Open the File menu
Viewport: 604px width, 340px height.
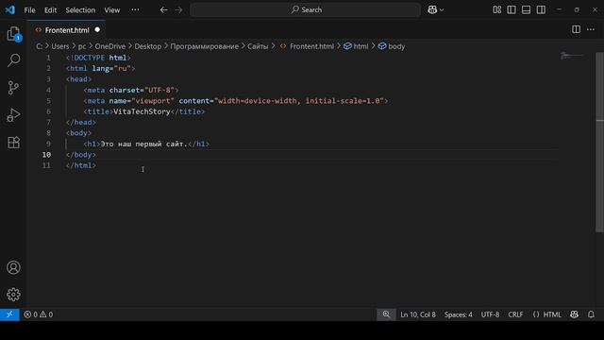[29, 10]
